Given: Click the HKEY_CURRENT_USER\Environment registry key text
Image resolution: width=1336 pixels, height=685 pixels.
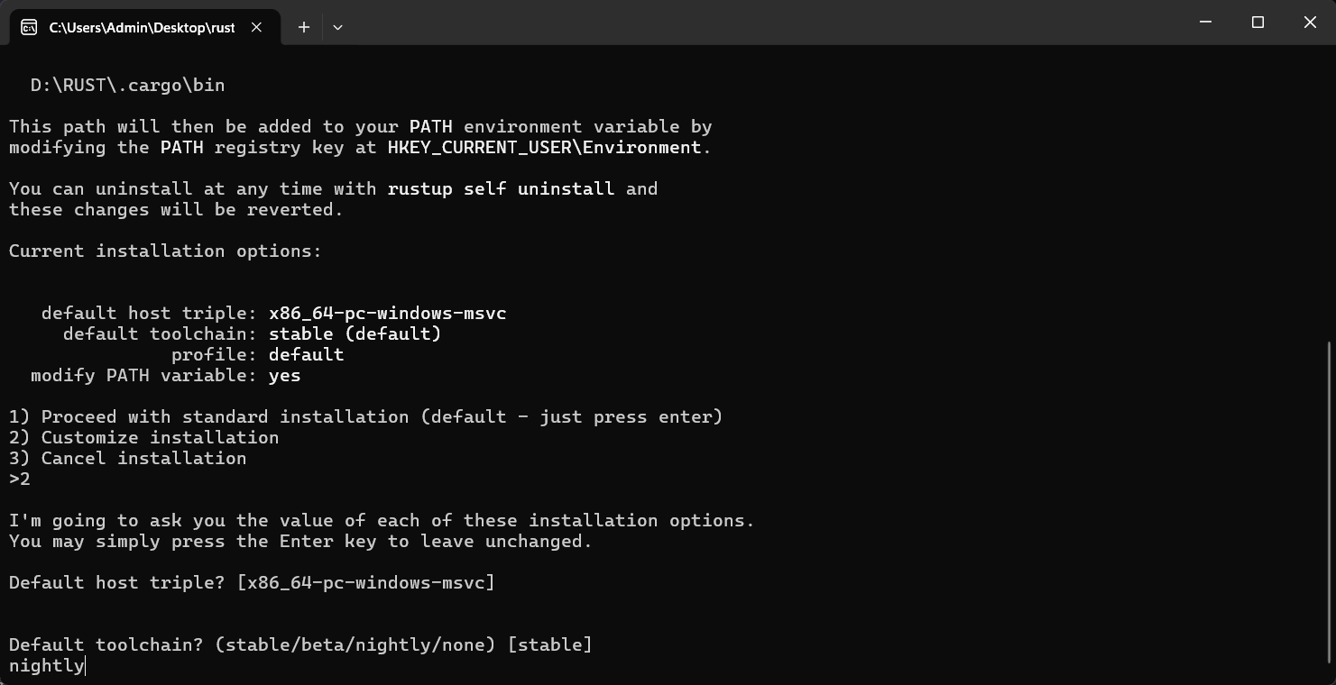Looking at the screenshot, I should 544,147.
